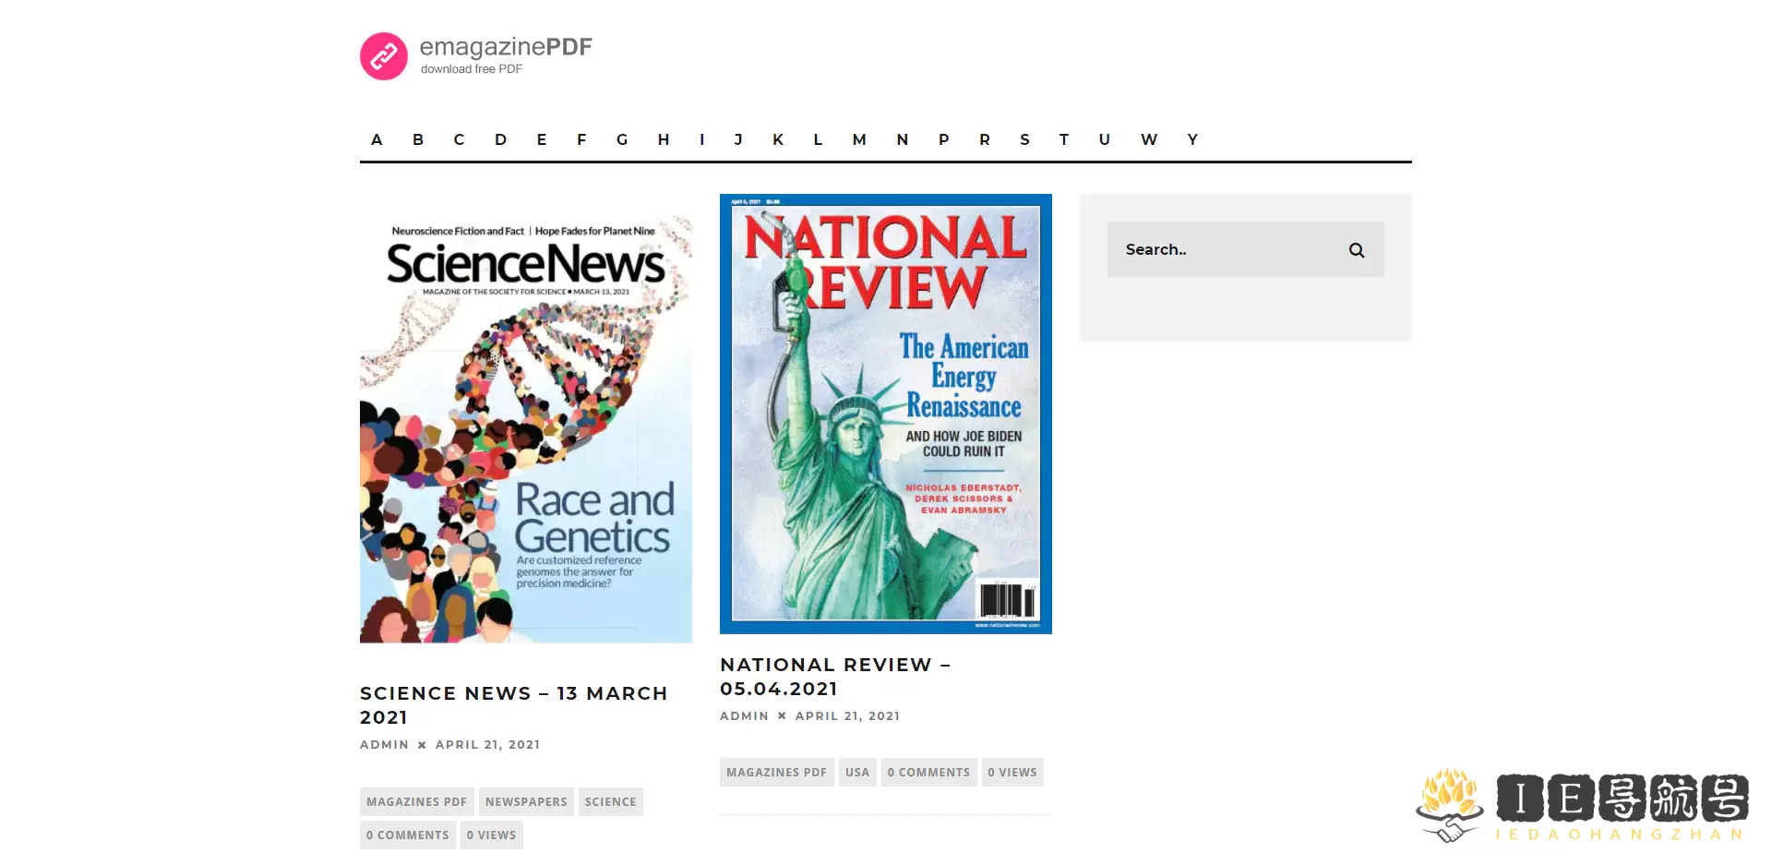
Task: Click 0 VIEWS under Science News
Action: pos(491,835)
